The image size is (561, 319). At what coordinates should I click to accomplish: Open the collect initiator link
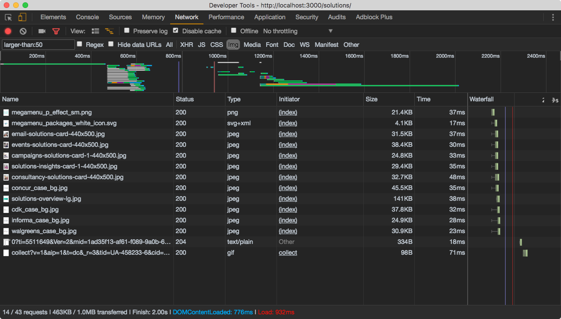(x=288, y=252)
